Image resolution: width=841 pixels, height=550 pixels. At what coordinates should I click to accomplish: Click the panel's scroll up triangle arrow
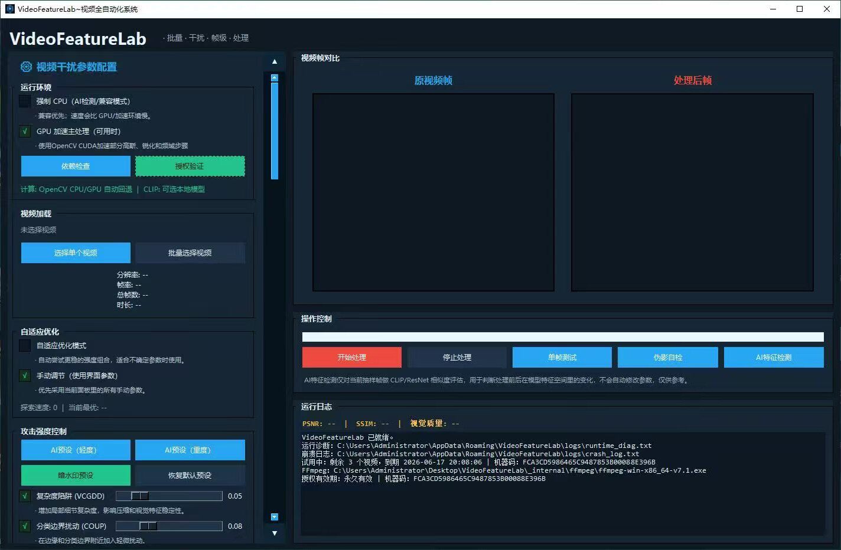tap(274, 61)
